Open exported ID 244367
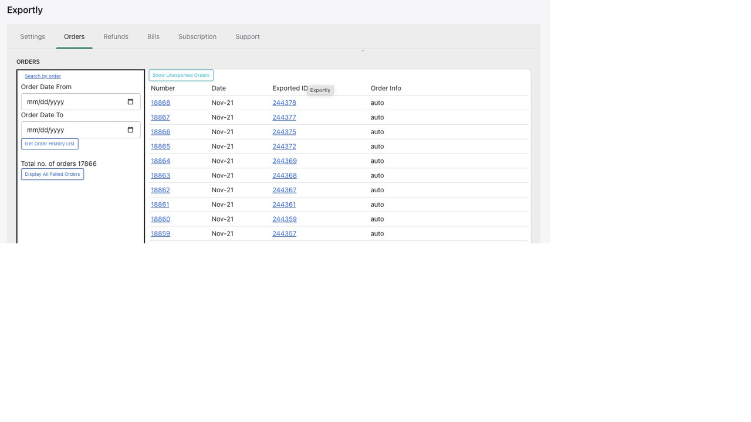Viewport: 751px width, 422px height. click(x=284, y=190)
